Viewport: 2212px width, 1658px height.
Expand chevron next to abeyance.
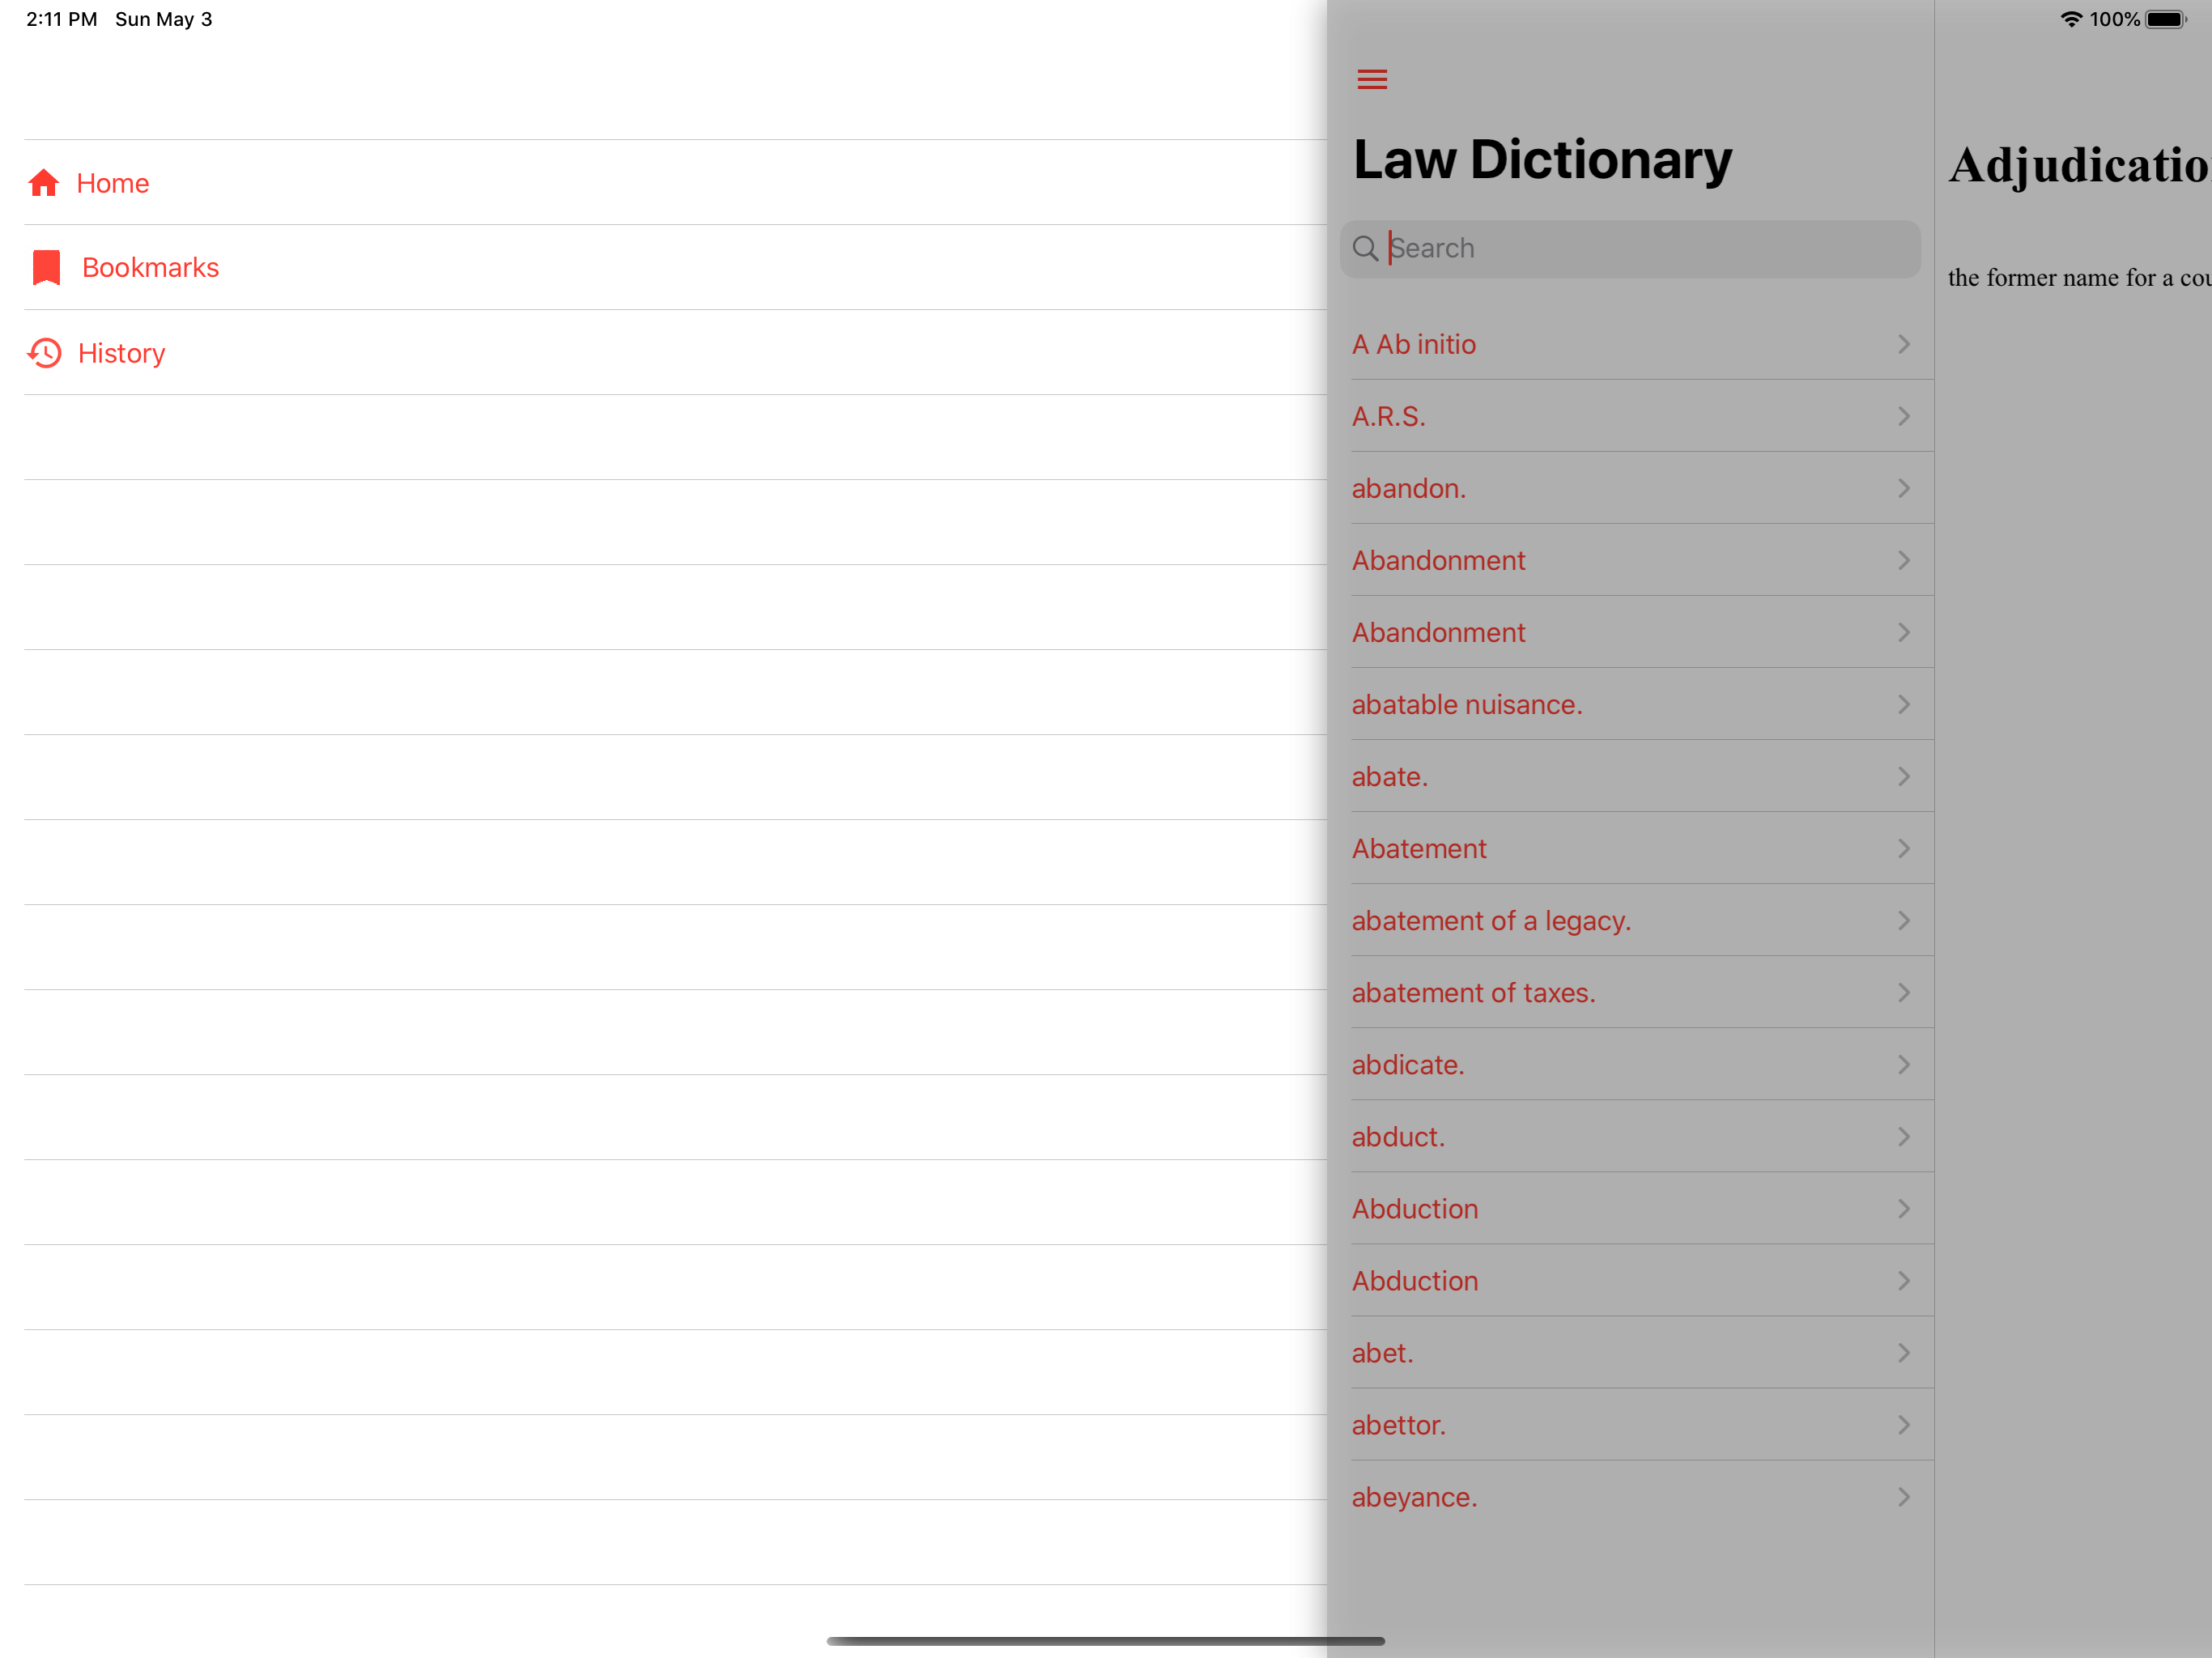tap(1903, 1497)
